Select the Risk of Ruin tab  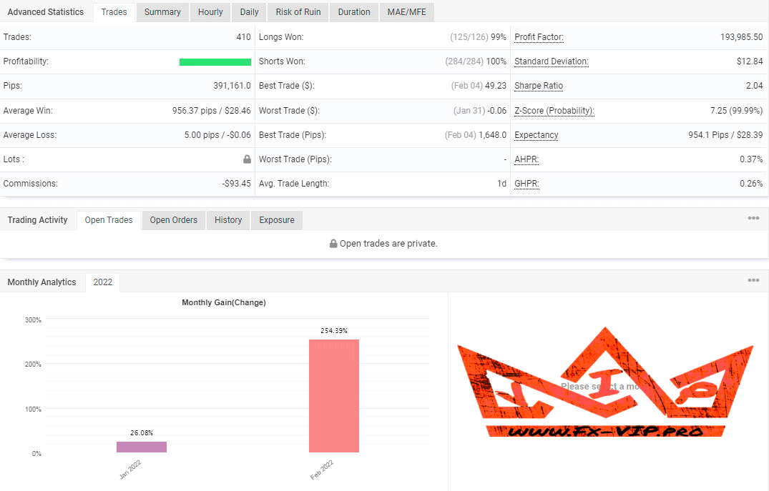click(x=298, y=12)
